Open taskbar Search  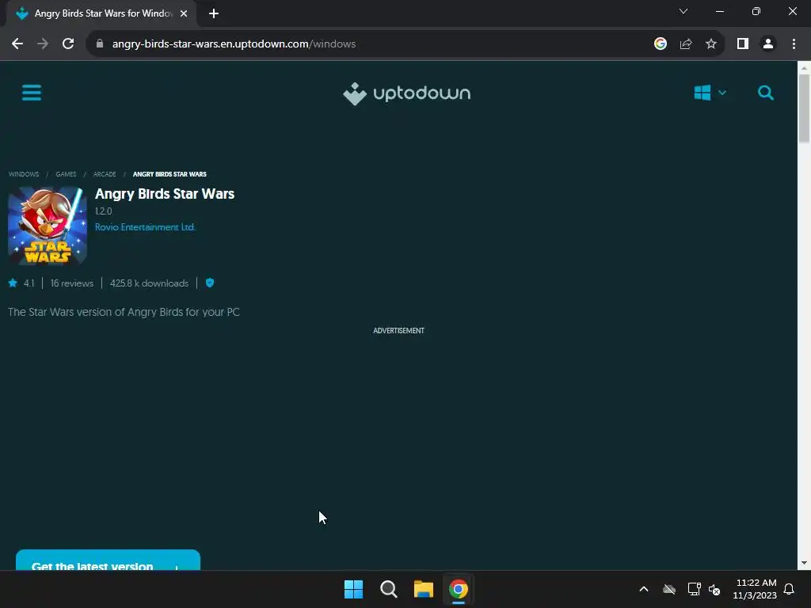pyautogui.click(x=388, y=589)
